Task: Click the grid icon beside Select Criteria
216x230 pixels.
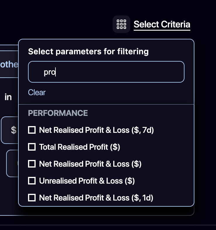Action: pyautogui.click(x=121, y=24)
